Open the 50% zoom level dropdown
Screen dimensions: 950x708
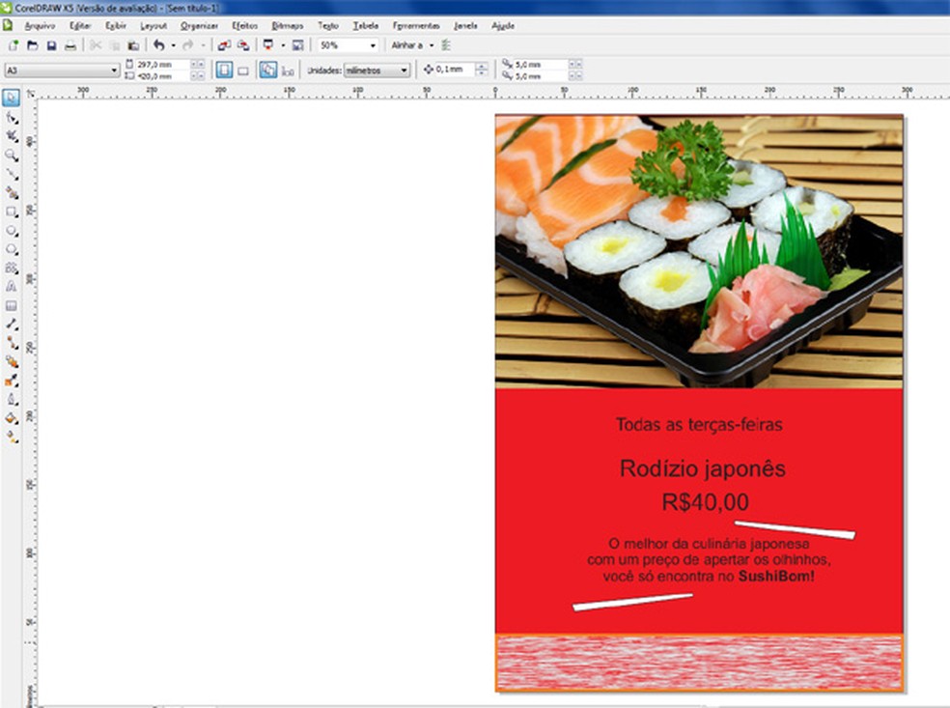coord(373,45)
